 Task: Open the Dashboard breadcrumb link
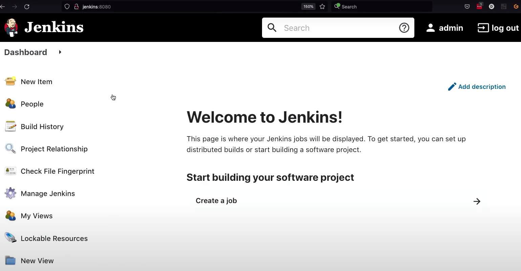pyautogui.click(x=26, y=52)
